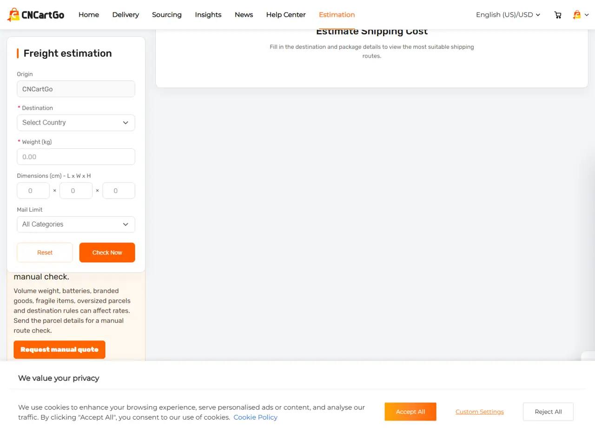Screen dimensions: 595x434
Task: Visit the Help Center
Action: tap(286, 15)
